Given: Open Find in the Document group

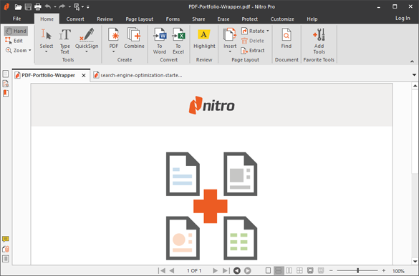Looking at the screenshot, I should click(286, 38).
